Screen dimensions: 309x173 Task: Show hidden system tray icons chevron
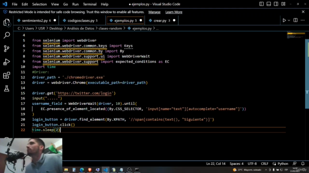pos(266,170)
